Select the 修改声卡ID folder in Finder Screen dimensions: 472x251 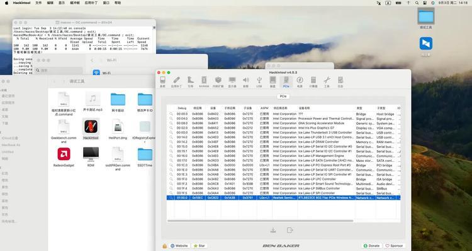click(145, 99)
